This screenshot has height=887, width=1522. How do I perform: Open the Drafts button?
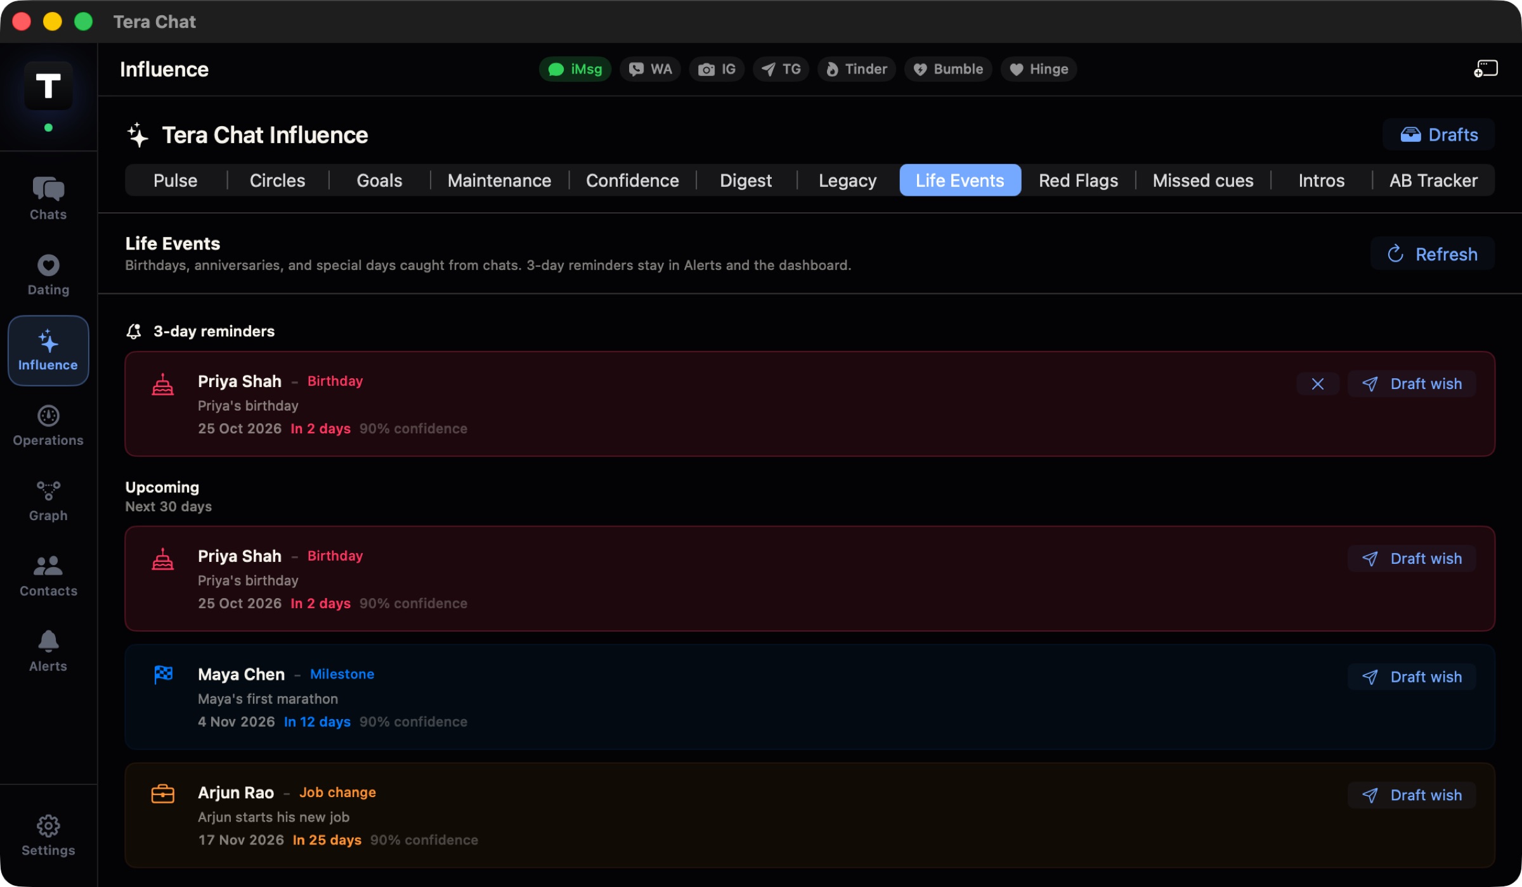pos(1439,134)
